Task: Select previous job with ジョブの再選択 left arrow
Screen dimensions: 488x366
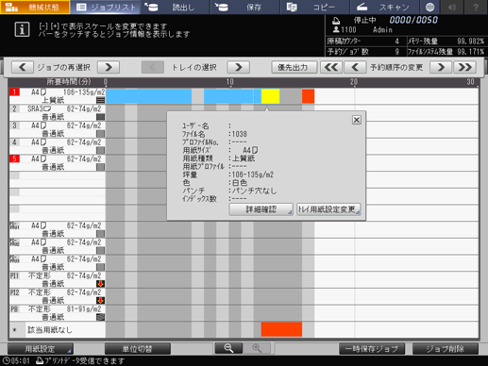Action: pyautogui.click(x=23, y=67)
